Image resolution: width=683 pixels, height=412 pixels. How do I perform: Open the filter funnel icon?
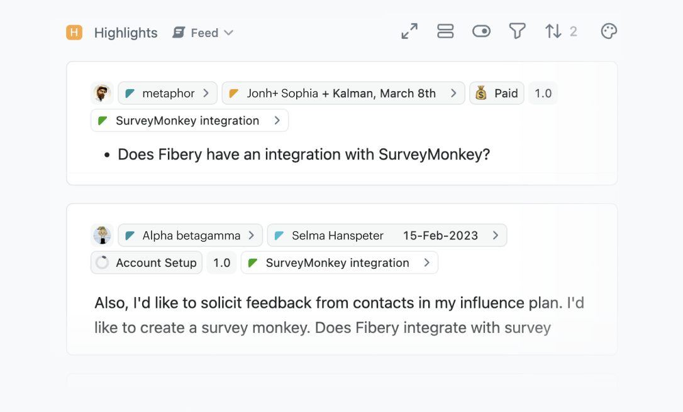coord(517,31)
